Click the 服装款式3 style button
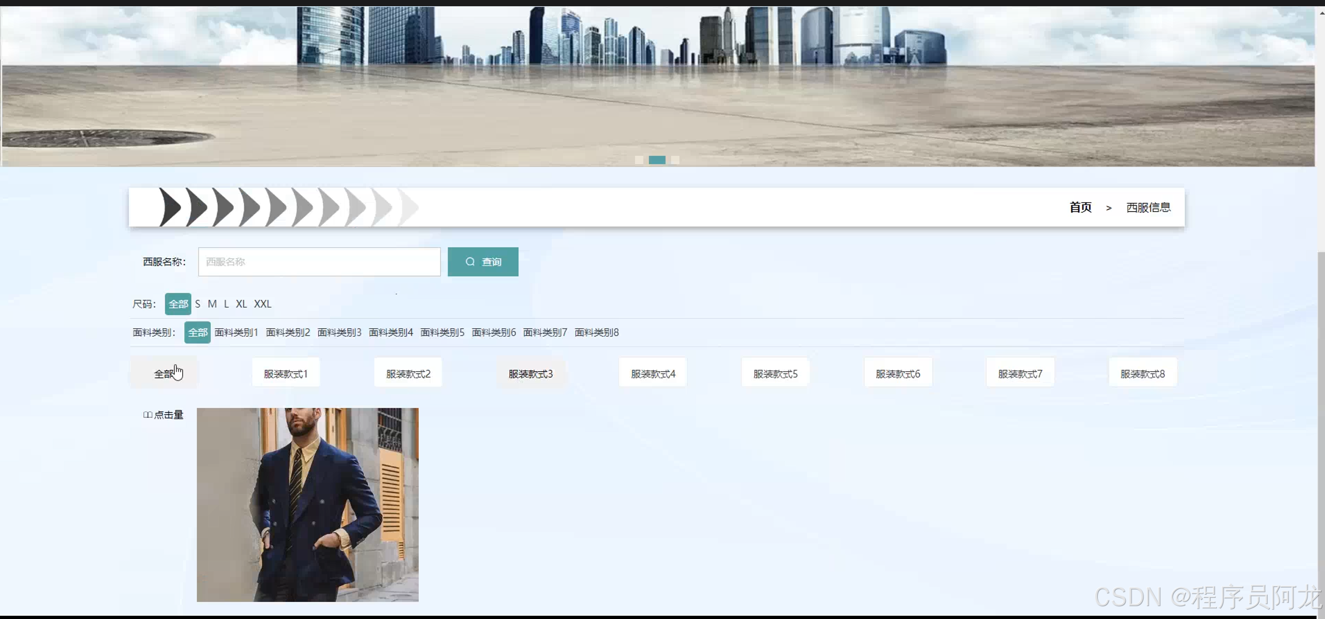The width and height of the screenshot is (1325, 619). coord(531,373)
